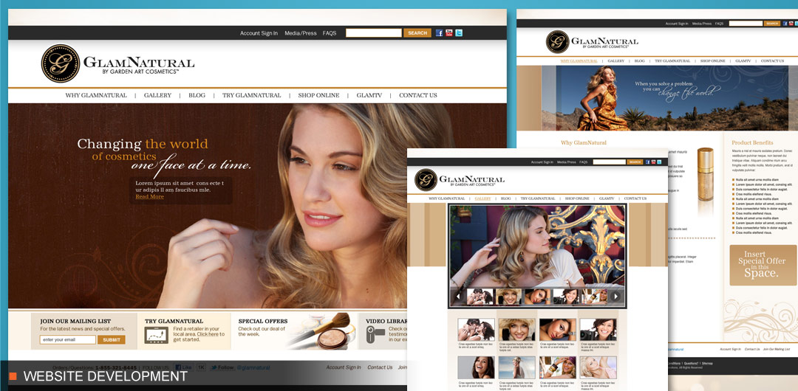
Task: Click the phone number 1-855-321-8445 in the footer
Action: tap(115, 367)
